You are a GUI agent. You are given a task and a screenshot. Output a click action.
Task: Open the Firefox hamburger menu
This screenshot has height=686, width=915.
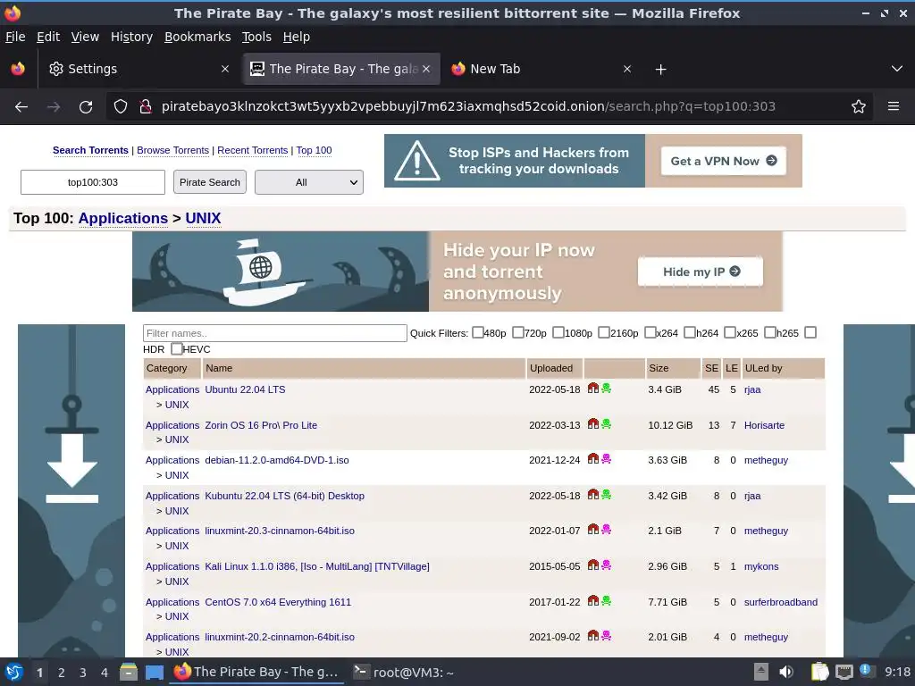click(x=894, y=107)
